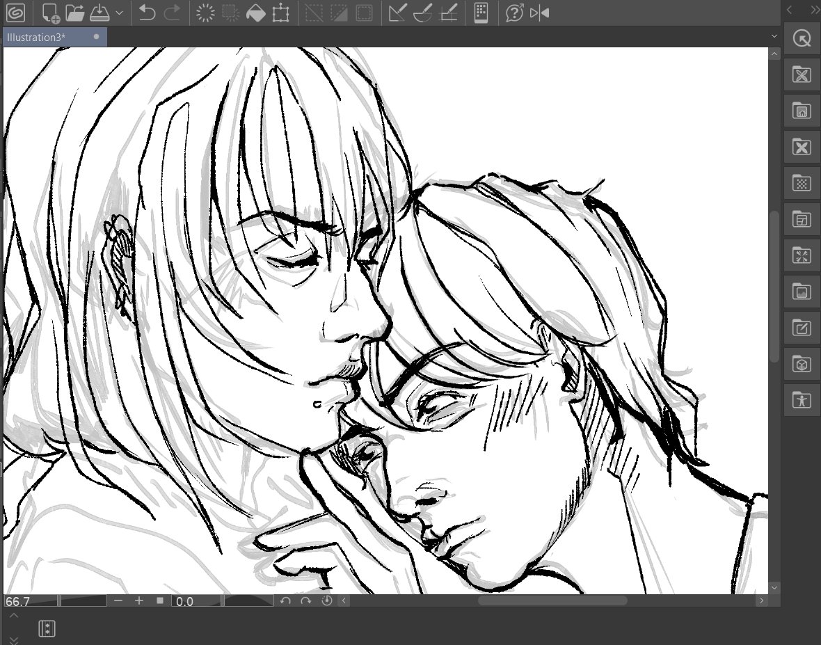Adjust the rotation slider beside 0.0
This screenshot has width=821, height=645.
(x=248, y=600)
